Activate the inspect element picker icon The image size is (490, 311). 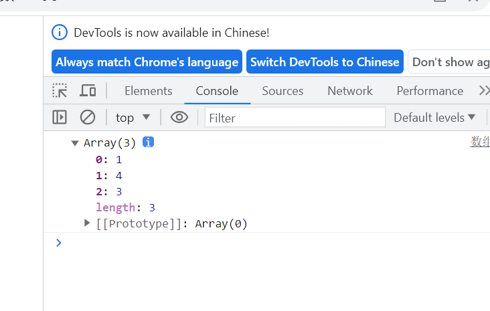(x=60, y=91)
